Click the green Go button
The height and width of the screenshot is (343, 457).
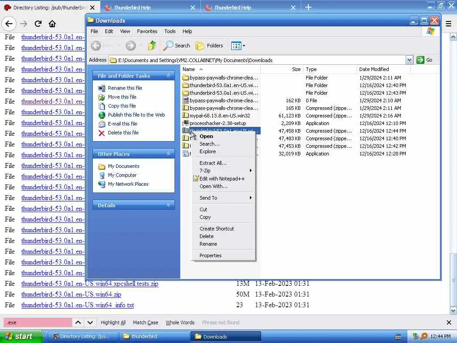[424, 60]
